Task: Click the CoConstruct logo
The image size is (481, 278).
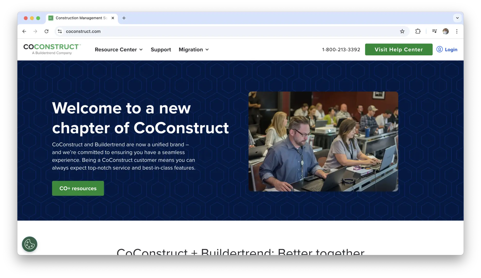Action: [x=52, y=49]
